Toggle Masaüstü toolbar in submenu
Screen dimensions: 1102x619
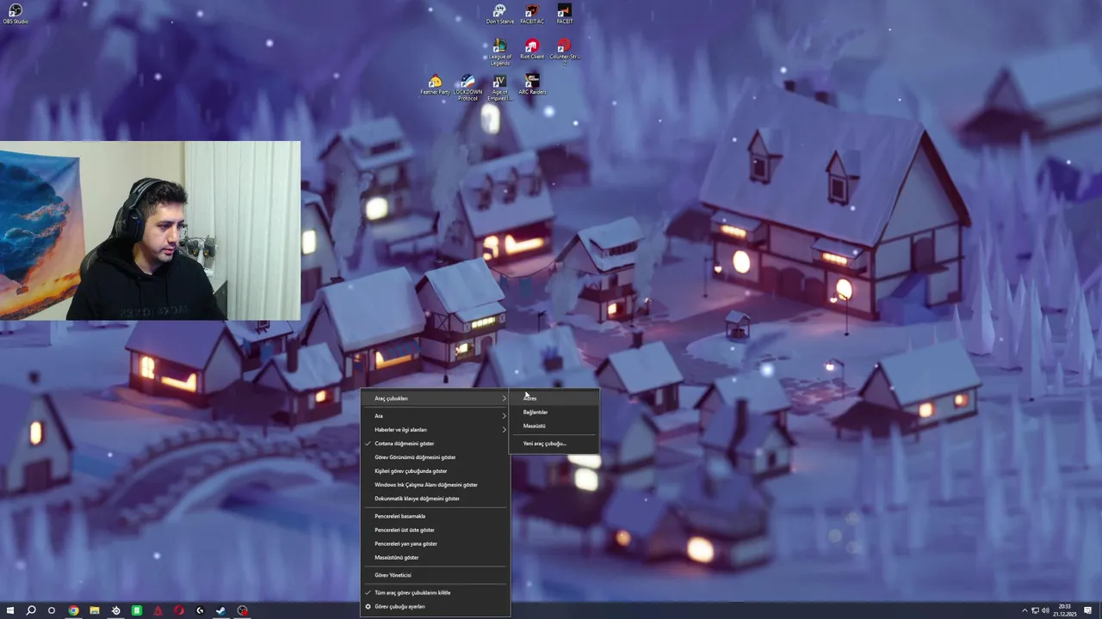pos(554,426)
